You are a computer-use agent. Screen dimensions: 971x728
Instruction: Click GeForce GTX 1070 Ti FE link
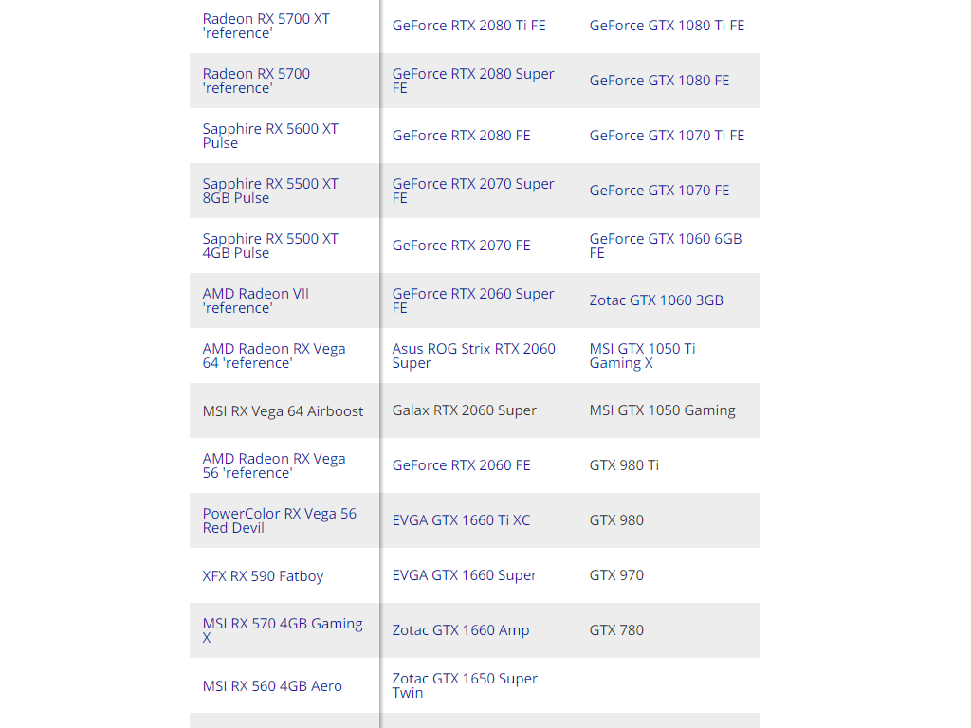[667, 136]
